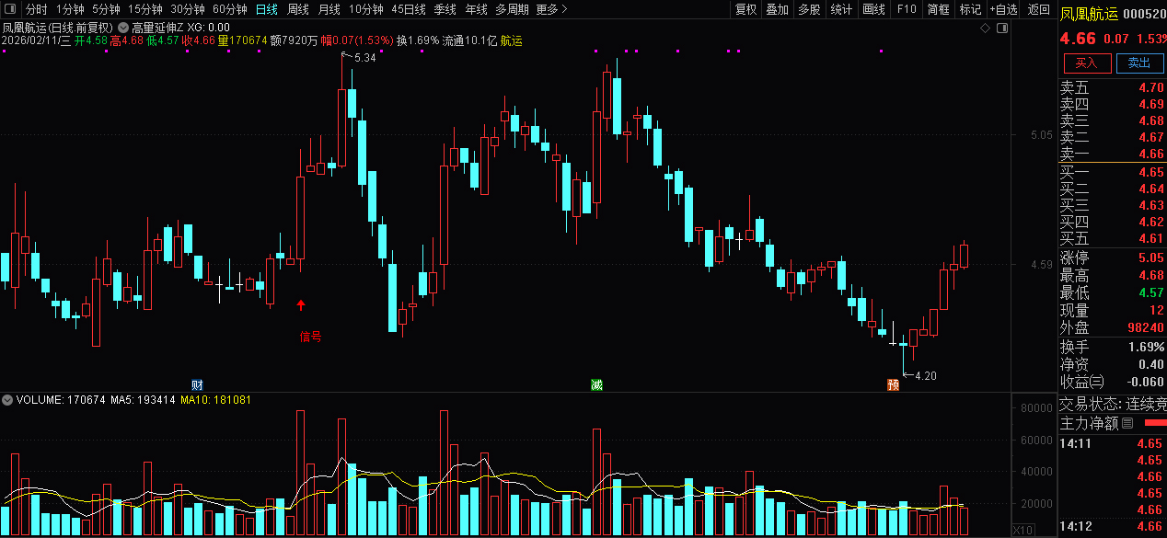Open the 统计 statistics tool

click(x=841, y=9)
